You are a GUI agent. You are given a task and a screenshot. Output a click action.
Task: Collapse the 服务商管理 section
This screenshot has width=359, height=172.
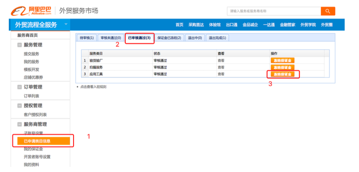(x=19, y=124)
